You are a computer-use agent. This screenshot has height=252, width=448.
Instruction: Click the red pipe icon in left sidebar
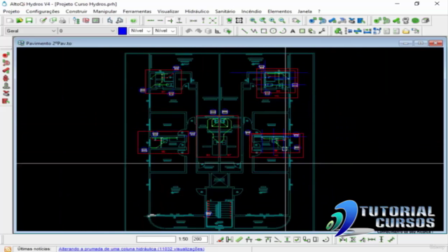6,71
